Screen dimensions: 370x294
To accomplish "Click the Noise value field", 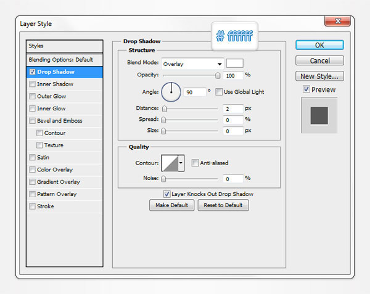I will (x=233, y=179).
